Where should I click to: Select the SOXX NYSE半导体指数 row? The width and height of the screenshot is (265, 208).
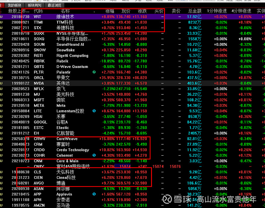(132, 33)
